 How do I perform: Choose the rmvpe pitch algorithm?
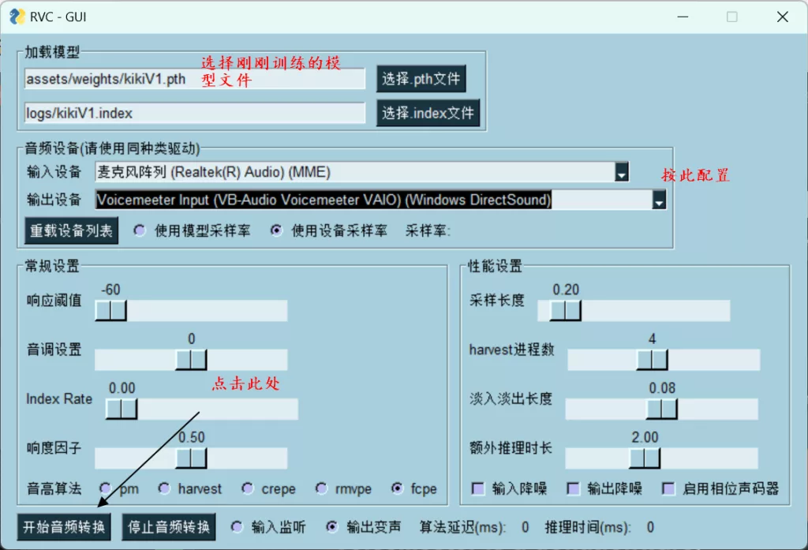pyautogui.click(x=321, y=488)
